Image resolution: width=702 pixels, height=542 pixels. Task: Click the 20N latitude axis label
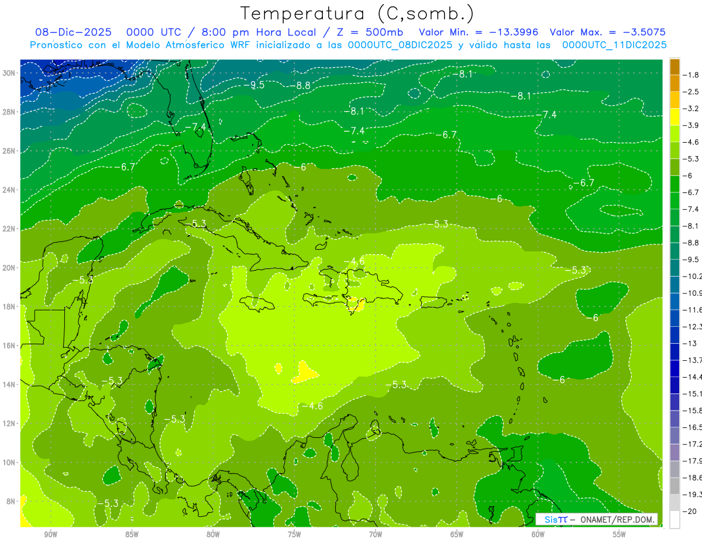pyautogui.click(x=9, y=267)
